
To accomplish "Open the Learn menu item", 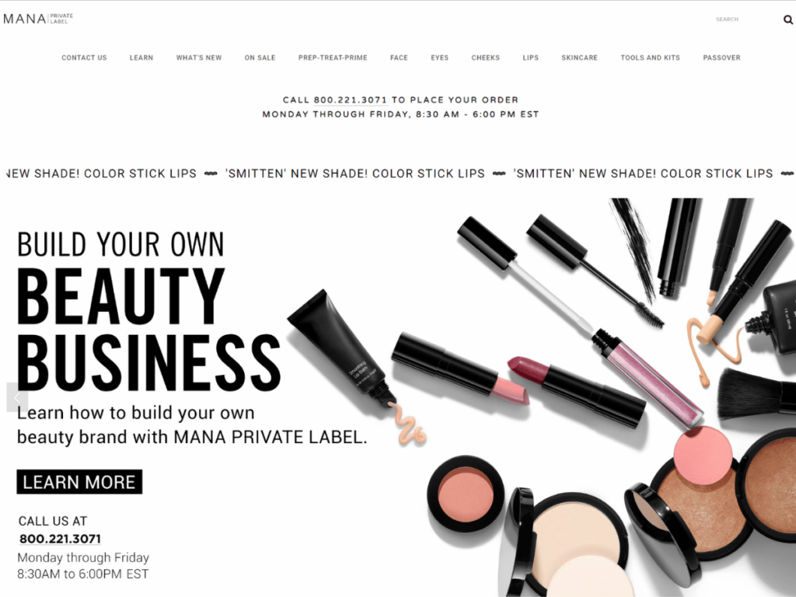I will pyautogui.click(x=141, y=58).
